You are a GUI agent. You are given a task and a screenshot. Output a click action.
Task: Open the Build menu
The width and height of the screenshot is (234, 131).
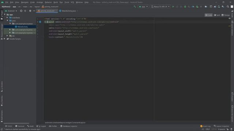coord(56,3)
